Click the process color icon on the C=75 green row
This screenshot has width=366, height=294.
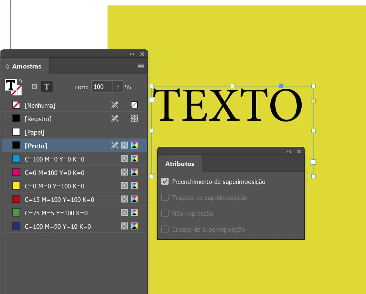125,213
